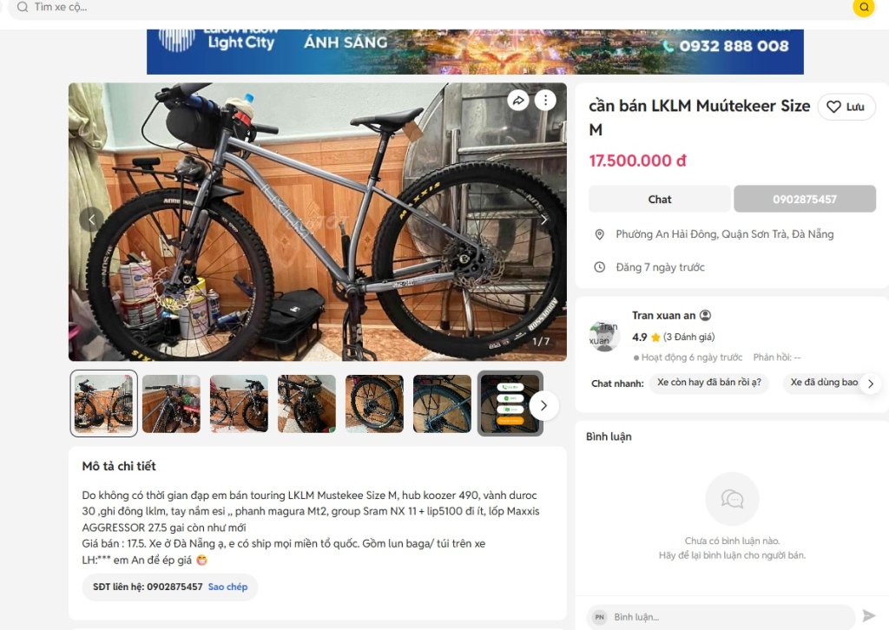Click the share arrow icon on photo
The image size is (889, 630).
coord(518,101)
